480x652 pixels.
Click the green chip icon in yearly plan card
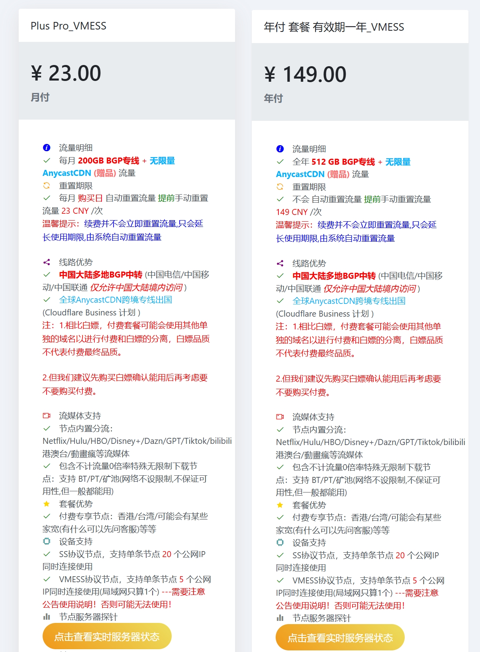280,543
